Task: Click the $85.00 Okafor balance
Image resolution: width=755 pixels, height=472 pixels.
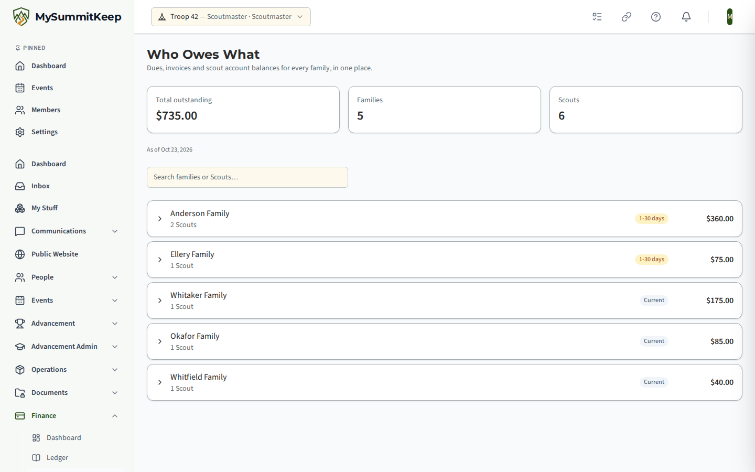Action: pyautogui.click(x=722, y=341)
